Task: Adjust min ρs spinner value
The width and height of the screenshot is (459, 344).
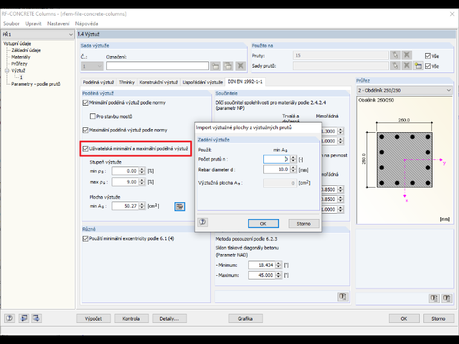Action: [x=142, y=171]
